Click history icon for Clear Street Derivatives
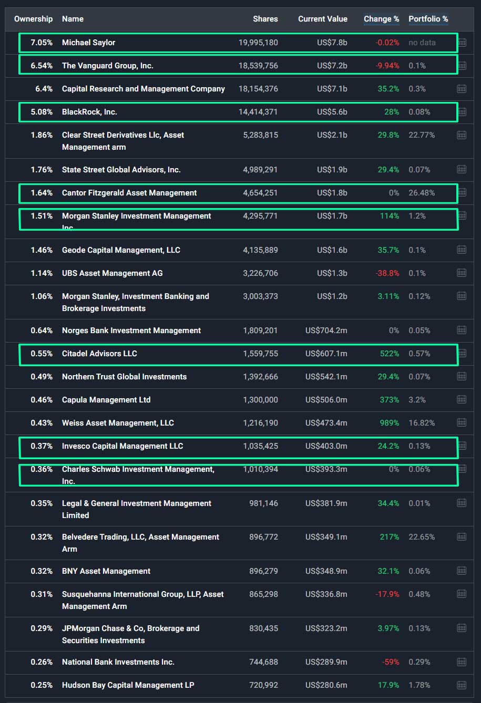 click(x=462, y=135)
